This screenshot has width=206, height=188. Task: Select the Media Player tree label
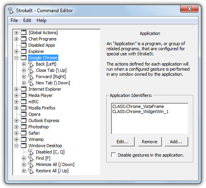(x=41, y=95)
